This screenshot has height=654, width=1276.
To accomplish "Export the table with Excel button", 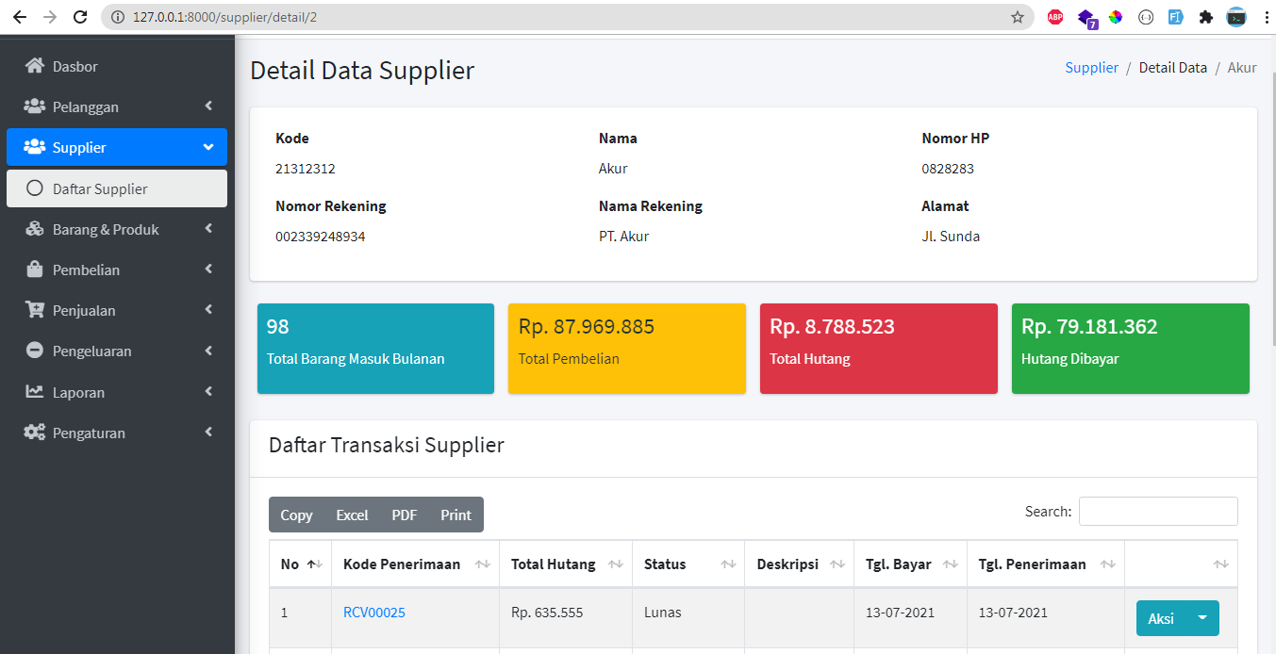I will (352, 515).
